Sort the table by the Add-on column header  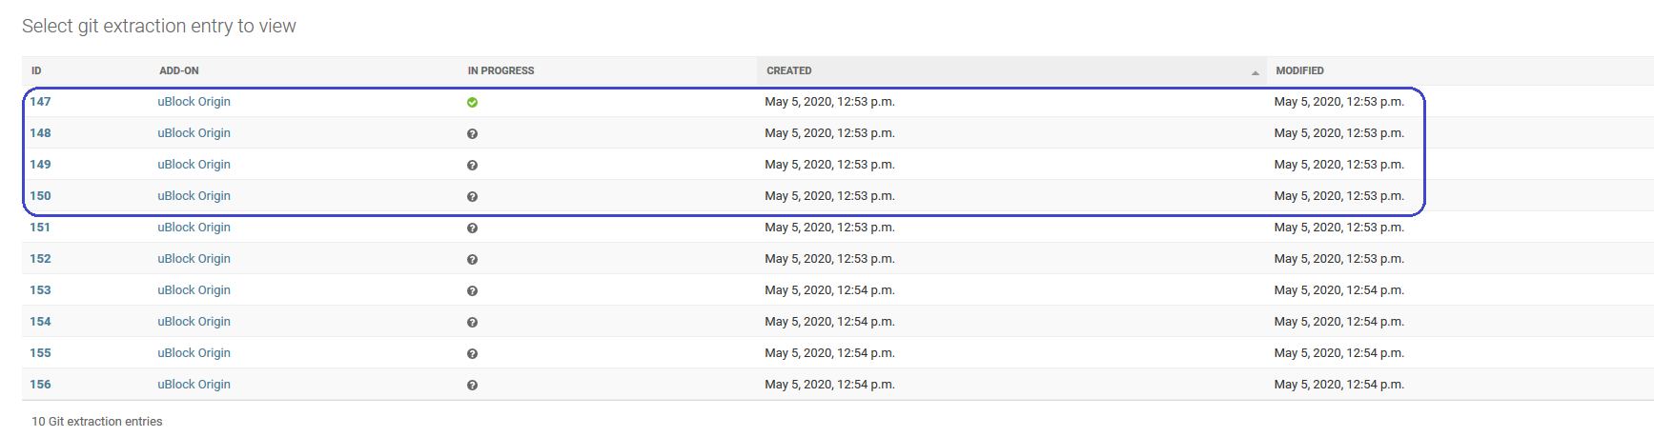click(x=179, y=70)
